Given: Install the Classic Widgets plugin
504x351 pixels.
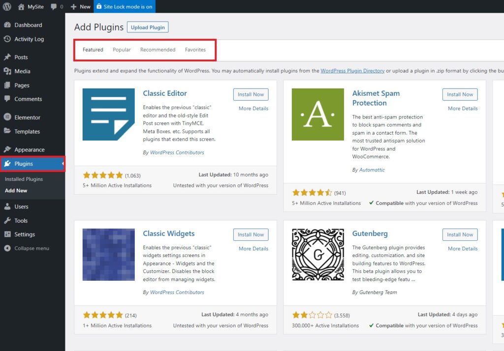Looking at the screenshot, I should [251, 235].
